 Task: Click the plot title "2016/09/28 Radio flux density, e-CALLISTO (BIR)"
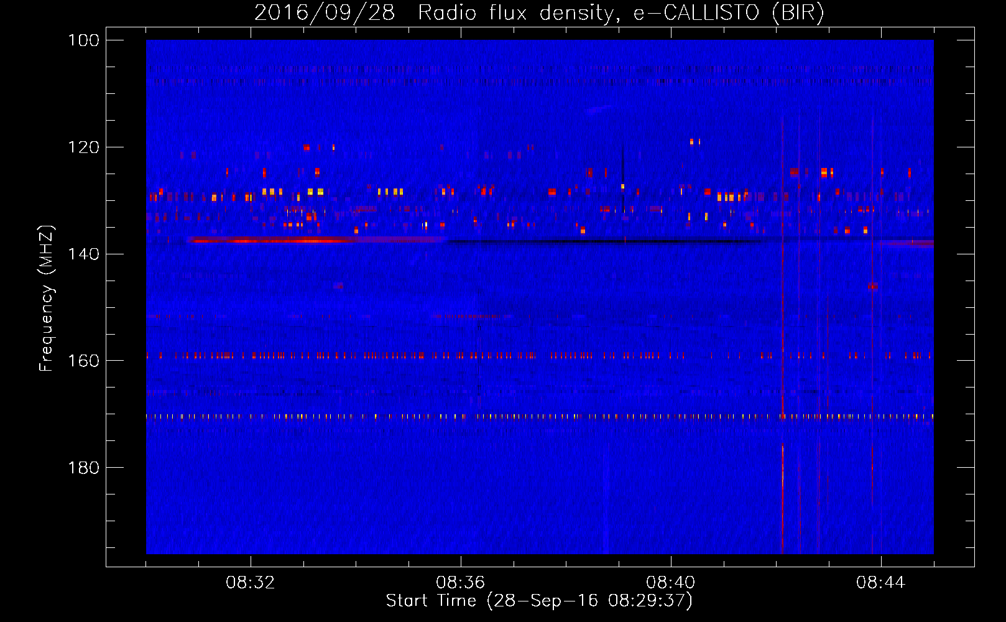pos(539,12)
